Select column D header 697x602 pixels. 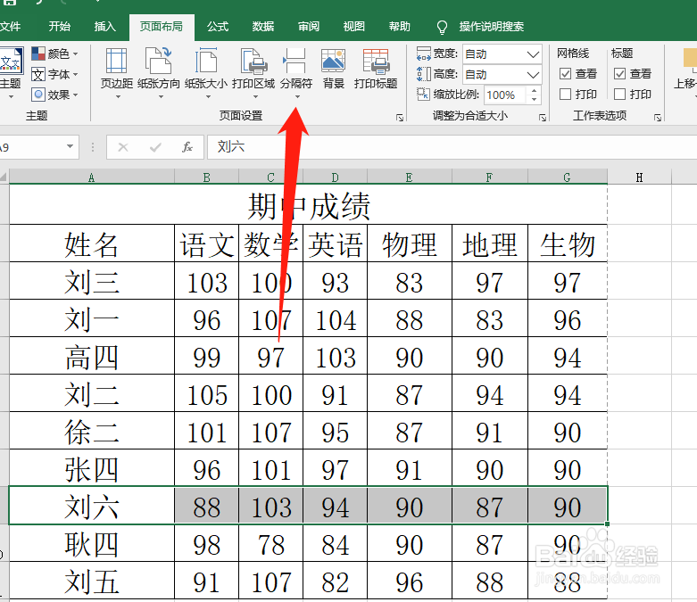336,177
